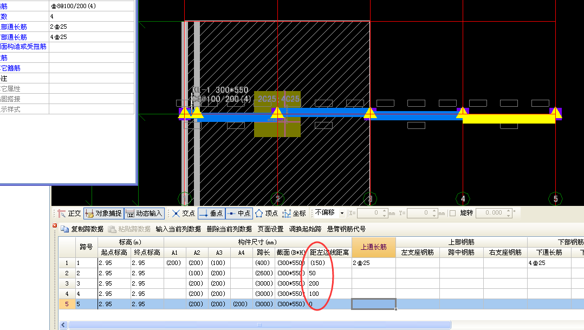The width and height of the screenshot is (584, 330).
Task: Toggle 对象捕捉 object snap
Action: click(x=103, y=213)
